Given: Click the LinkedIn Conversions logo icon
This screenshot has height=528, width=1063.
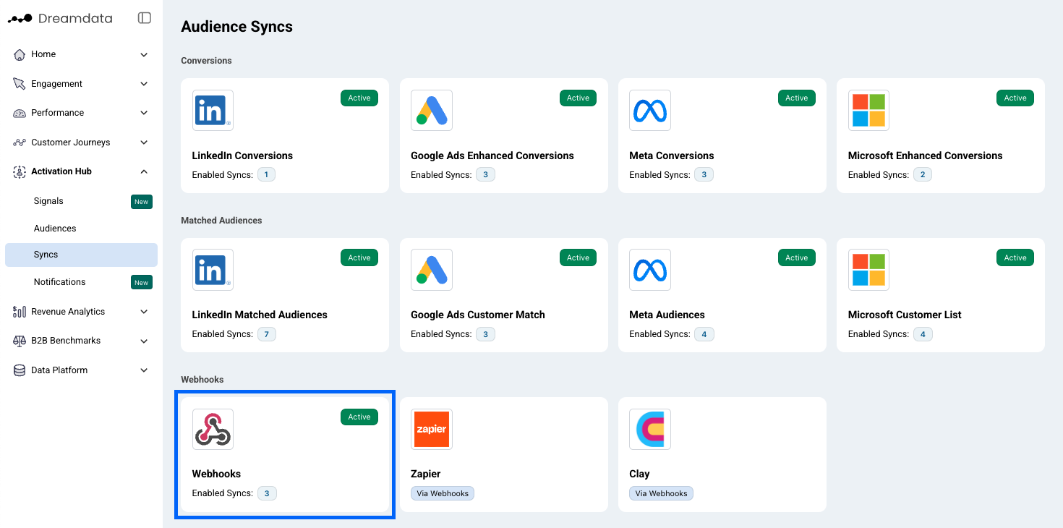Looking at the screenshot, I should pyautogui.click(x=213, y=110).
